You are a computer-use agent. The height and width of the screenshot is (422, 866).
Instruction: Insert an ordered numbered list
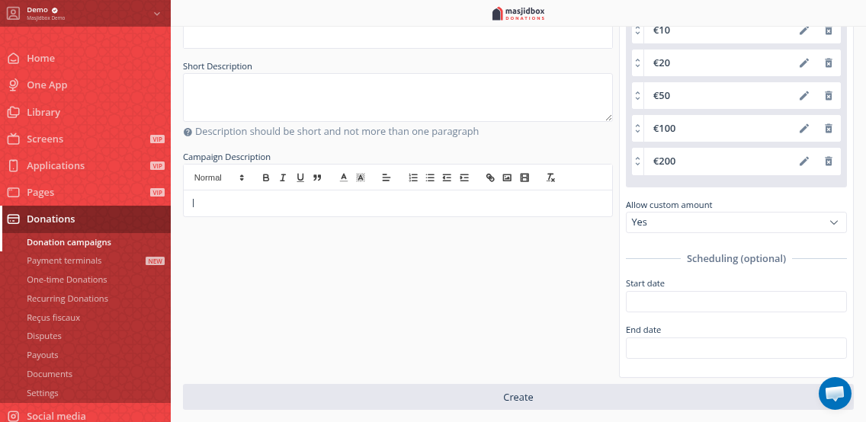point(413,177)
